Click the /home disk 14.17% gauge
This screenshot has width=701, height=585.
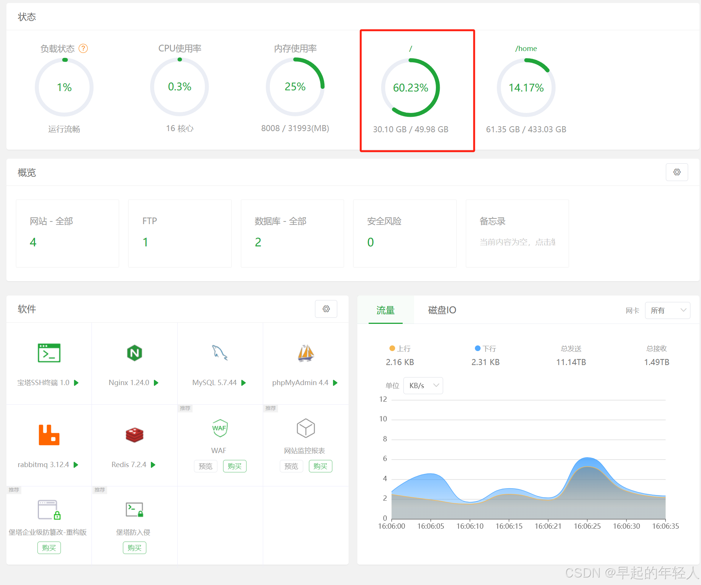(526, 88)
